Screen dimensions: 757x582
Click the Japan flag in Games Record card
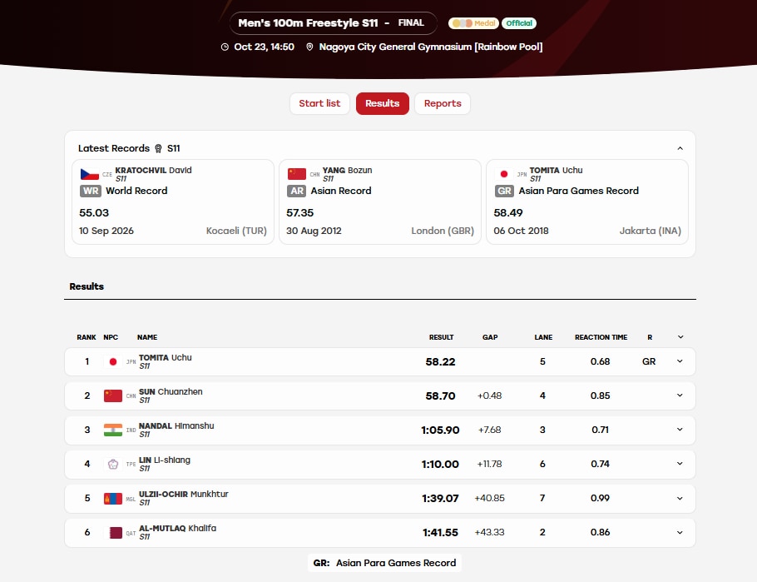click(504, 174)
